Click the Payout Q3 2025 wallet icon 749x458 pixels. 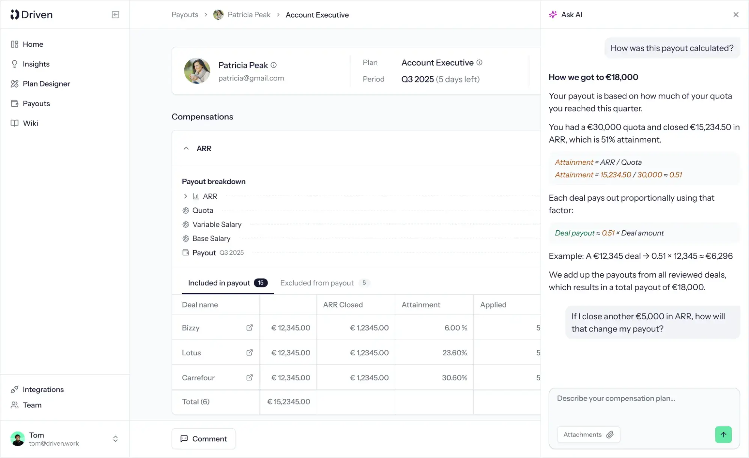pyautogui.click(x=185, y=252)
